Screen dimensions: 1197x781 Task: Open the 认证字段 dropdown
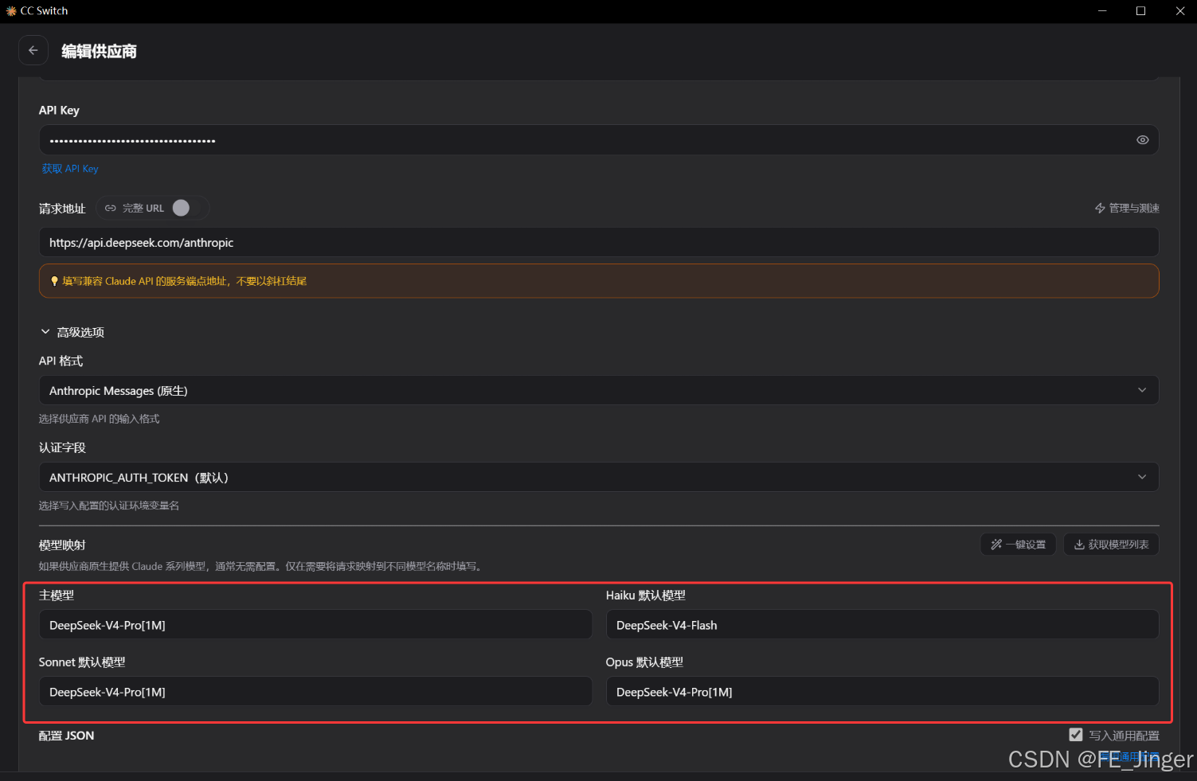tap(599, 477)
